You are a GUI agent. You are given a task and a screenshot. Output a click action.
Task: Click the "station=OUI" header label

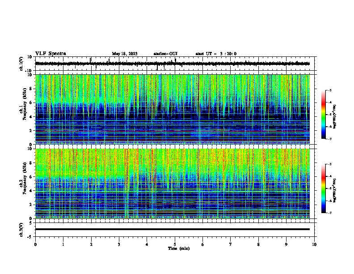165,54
